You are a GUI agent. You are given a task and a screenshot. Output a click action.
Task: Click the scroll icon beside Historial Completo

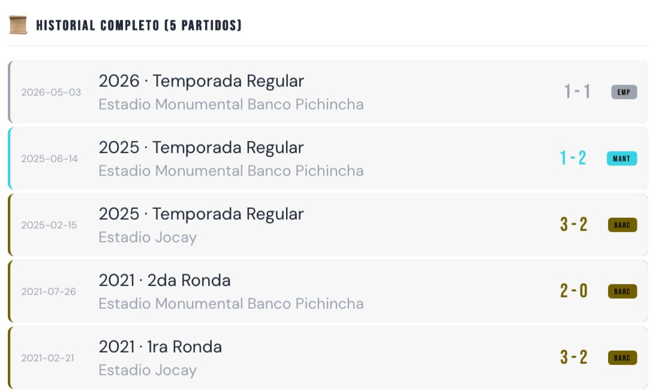point(18,25)
